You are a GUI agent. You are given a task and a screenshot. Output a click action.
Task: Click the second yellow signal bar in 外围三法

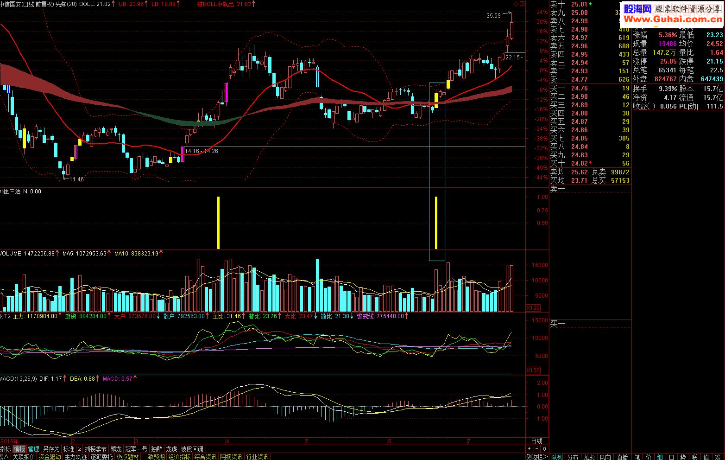pos(436,223)
